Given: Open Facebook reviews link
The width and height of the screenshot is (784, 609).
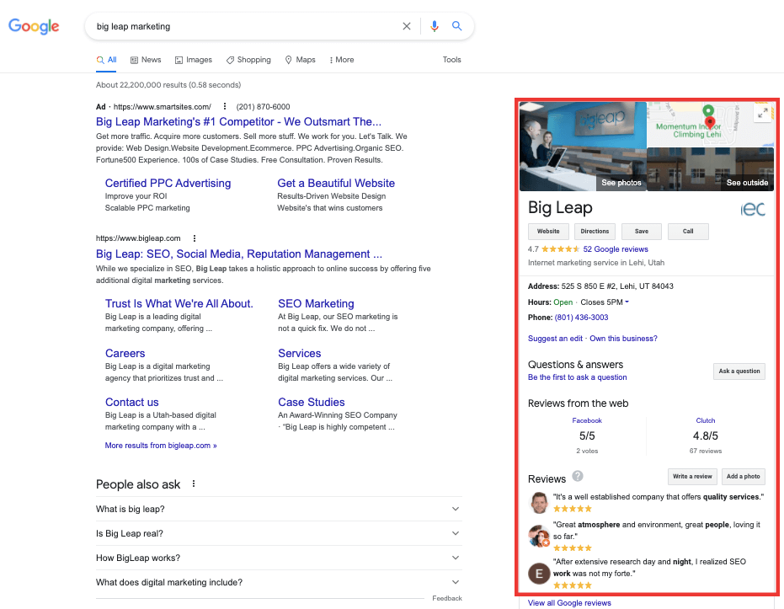Looking at the screenshot, I should point(587,420).
